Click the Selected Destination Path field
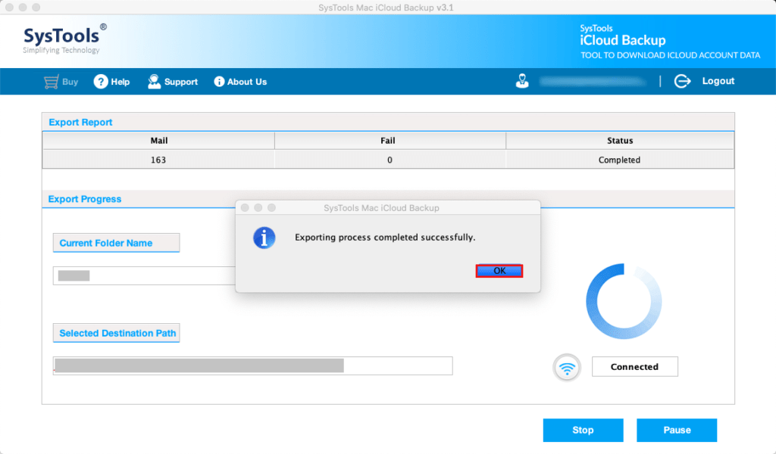This screenshot has height=454, width=776. (252, 365)
